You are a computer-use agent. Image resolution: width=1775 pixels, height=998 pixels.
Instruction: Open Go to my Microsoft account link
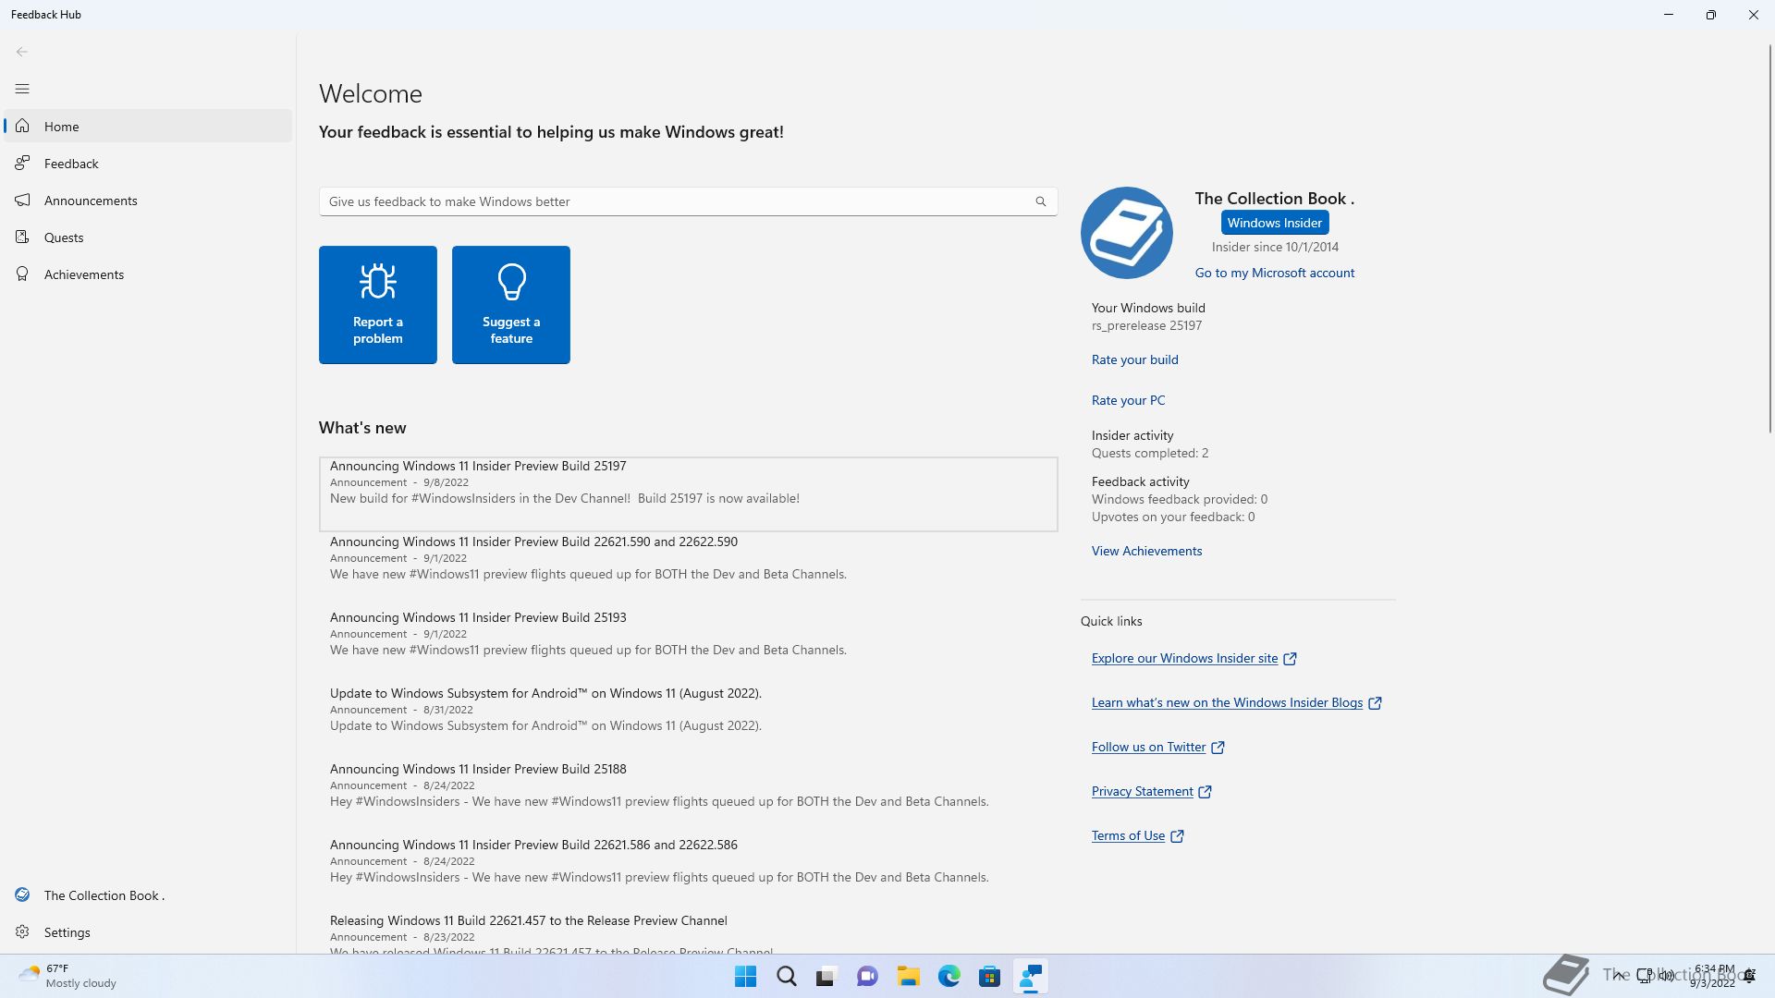point(1275,273)
